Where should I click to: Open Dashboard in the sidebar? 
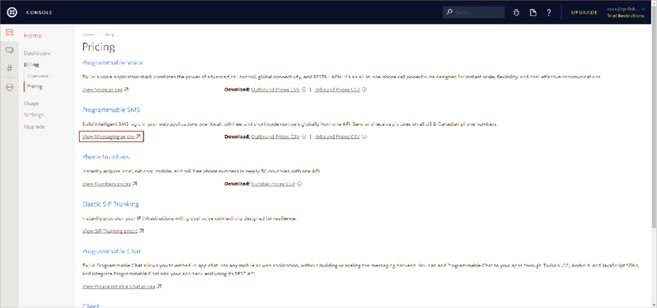point(38,53)
